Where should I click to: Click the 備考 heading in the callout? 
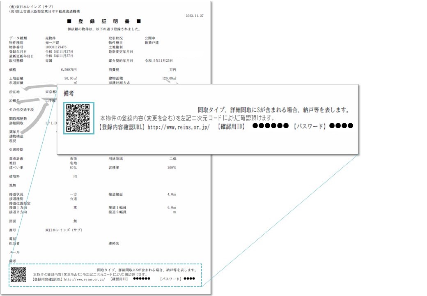coord(69,94)
